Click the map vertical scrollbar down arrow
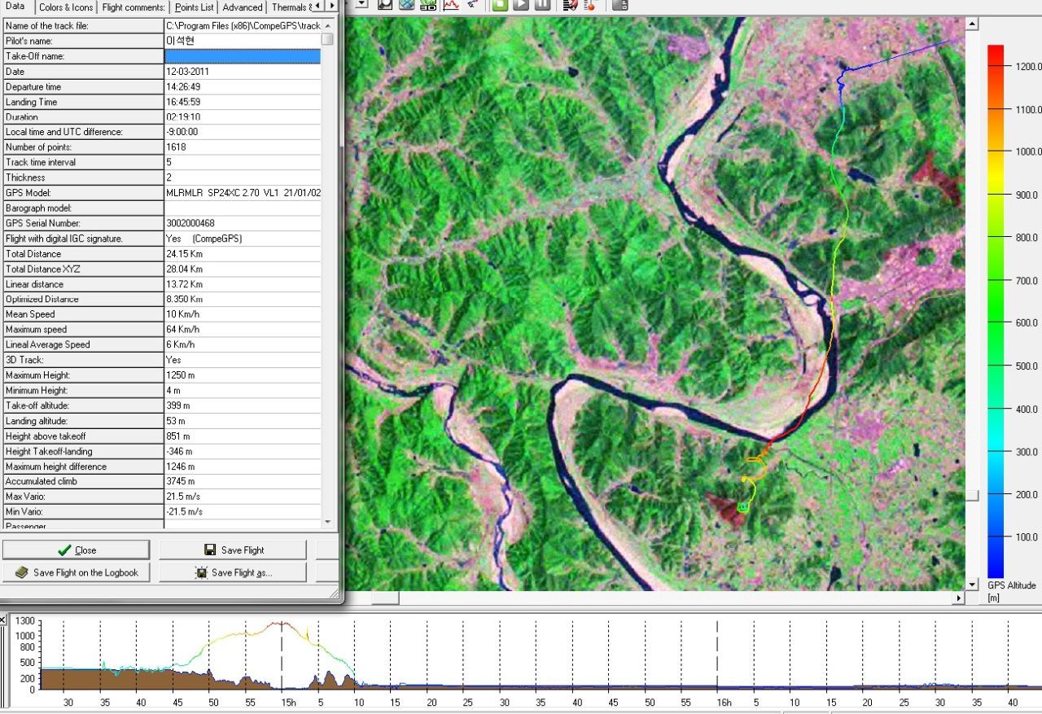This screenshot has width=1042, height=714. (x=972, y=585)
